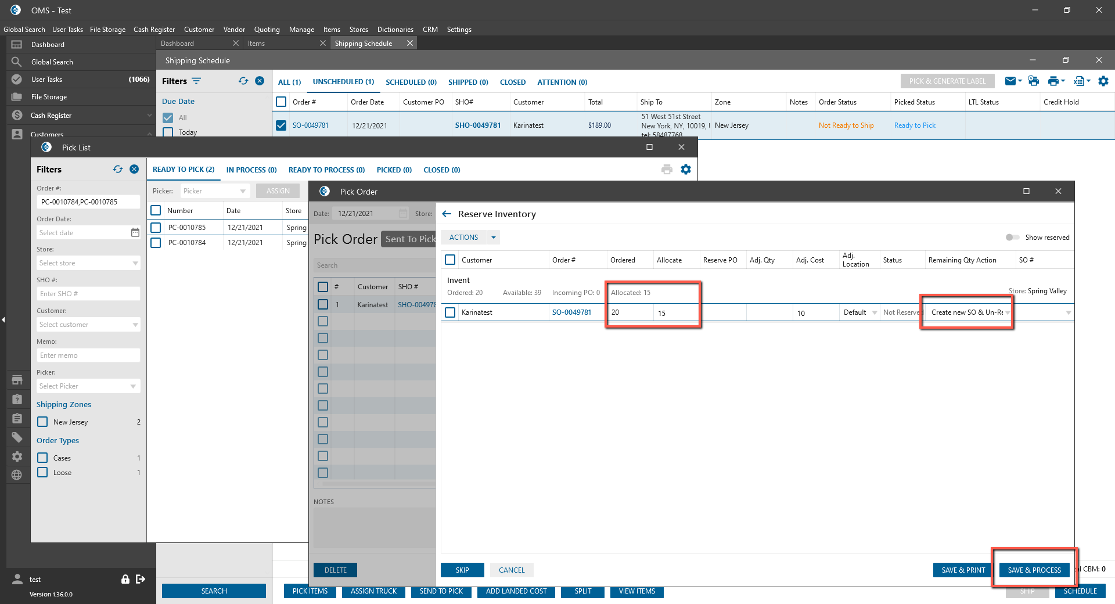This screenshot has width=1115, height=604.
Task: Click the filter lines icon beside Filters
Action: 196,81
